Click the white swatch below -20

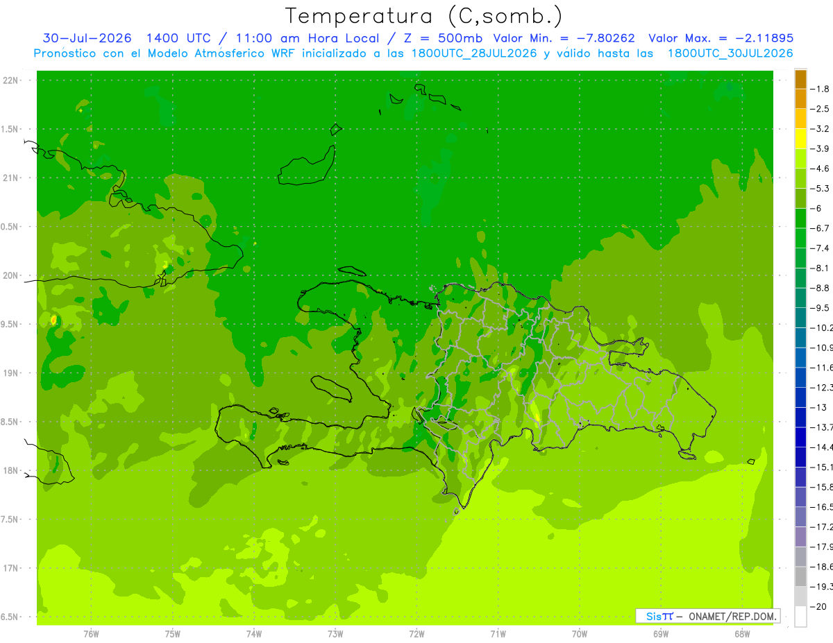click(800, 617)
